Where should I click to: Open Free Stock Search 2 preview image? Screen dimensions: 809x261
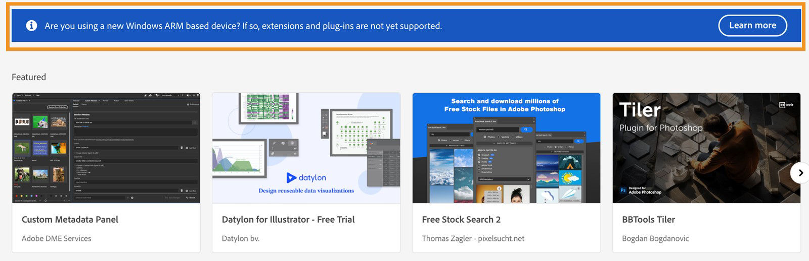coord(507,148)
